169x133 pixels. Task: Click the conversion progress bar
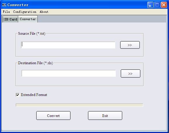click(x=80, y=105)
